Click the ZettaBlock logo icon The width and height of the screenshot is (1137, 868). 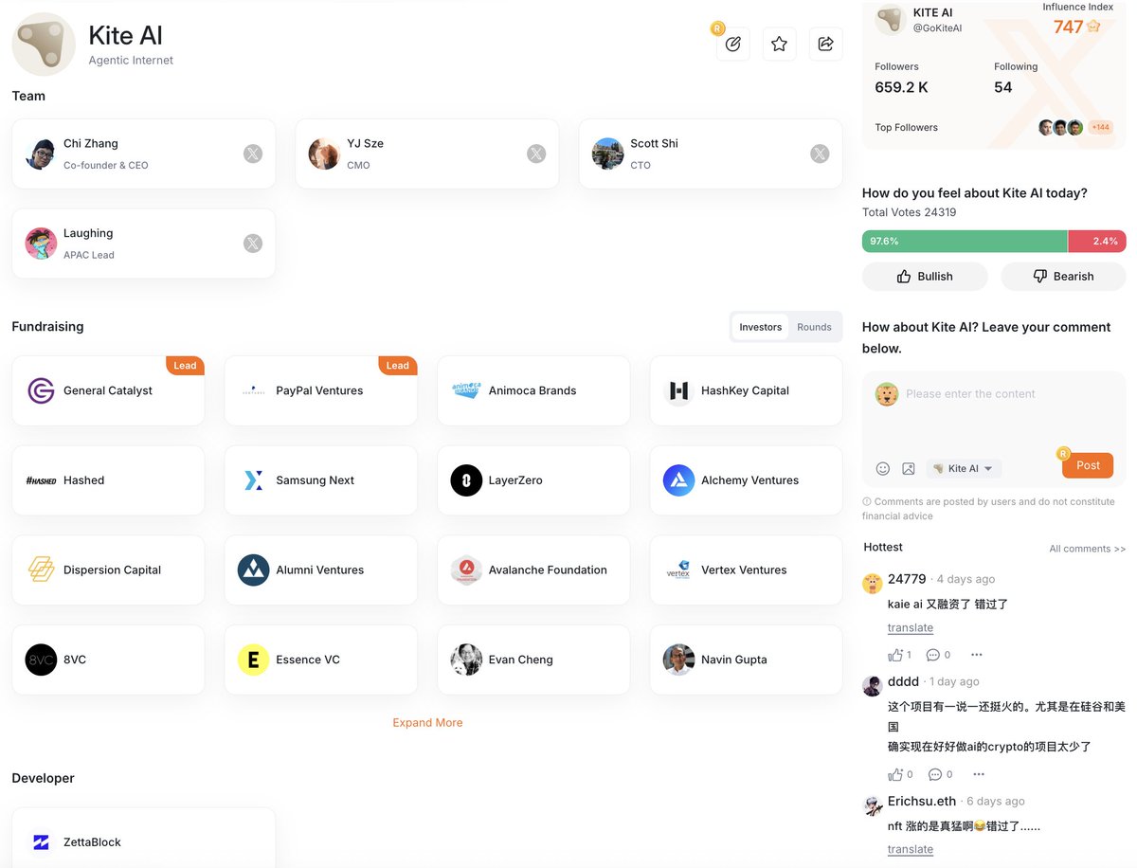point(41,841)
